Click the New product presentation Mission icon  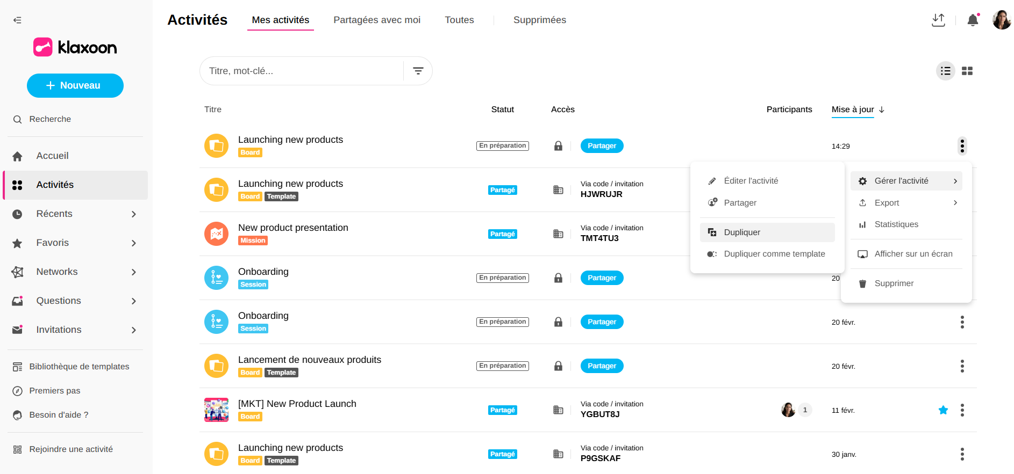(x=216, y=234)
